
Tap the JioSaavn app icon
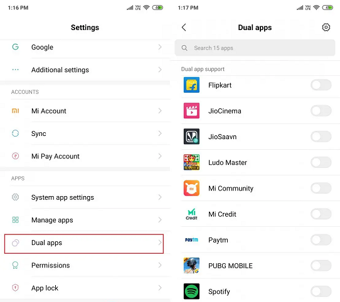point(191,137)
